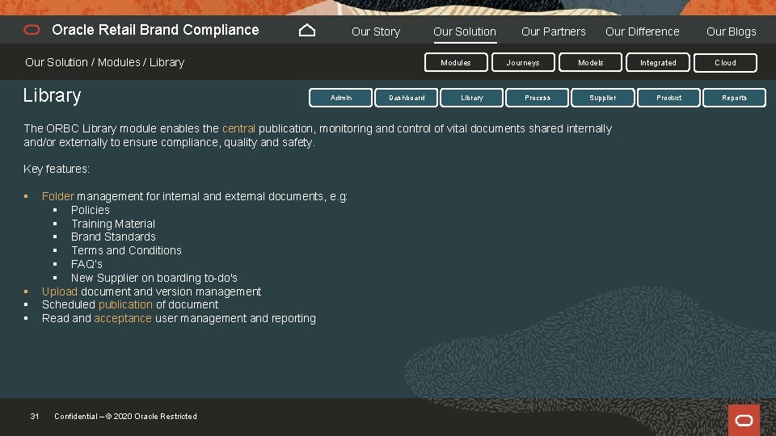Click the Library module button
This screenshot has height=436, width=776.
pos(471,98)
